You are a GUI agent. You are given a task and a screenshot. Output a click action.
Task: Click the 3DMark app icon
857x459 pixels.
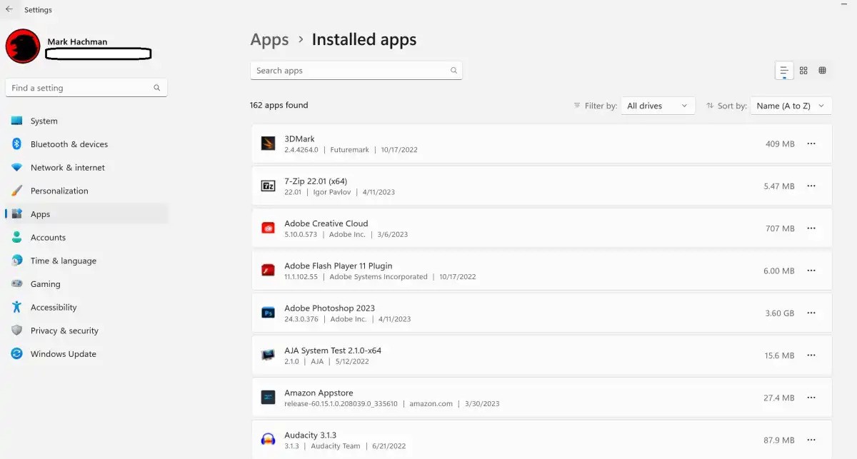tap(268, 143)
